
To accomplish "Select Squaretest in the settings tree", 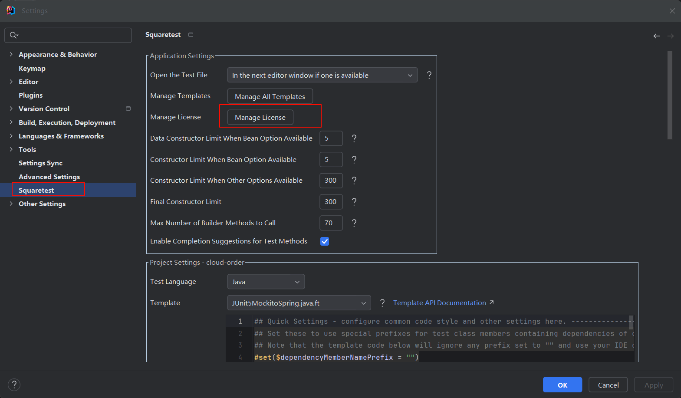I will (x=36, y=190).
